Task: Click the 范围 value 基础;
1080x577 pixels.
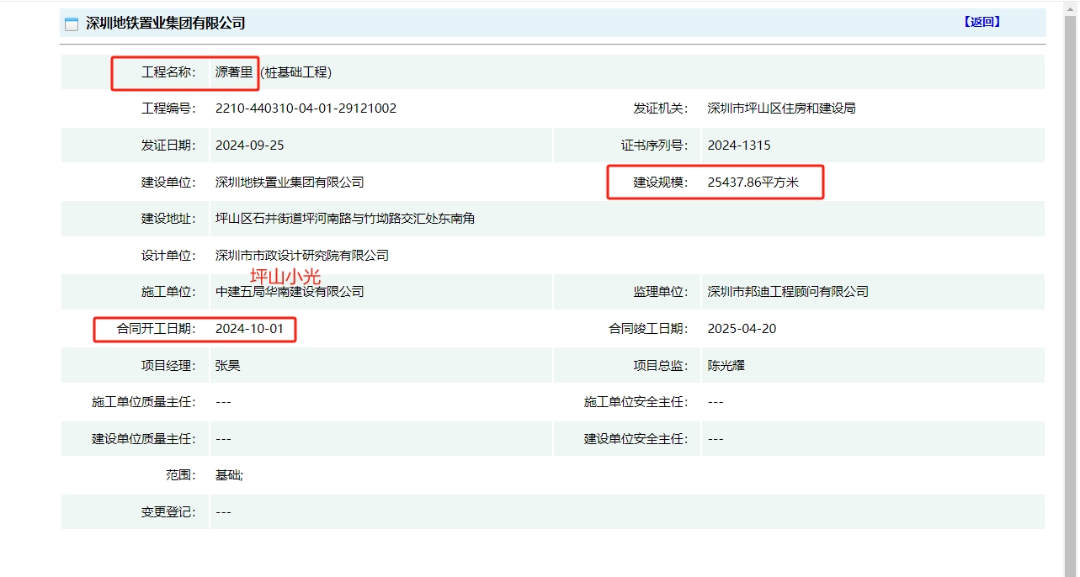Action: [x=229, y=475]
